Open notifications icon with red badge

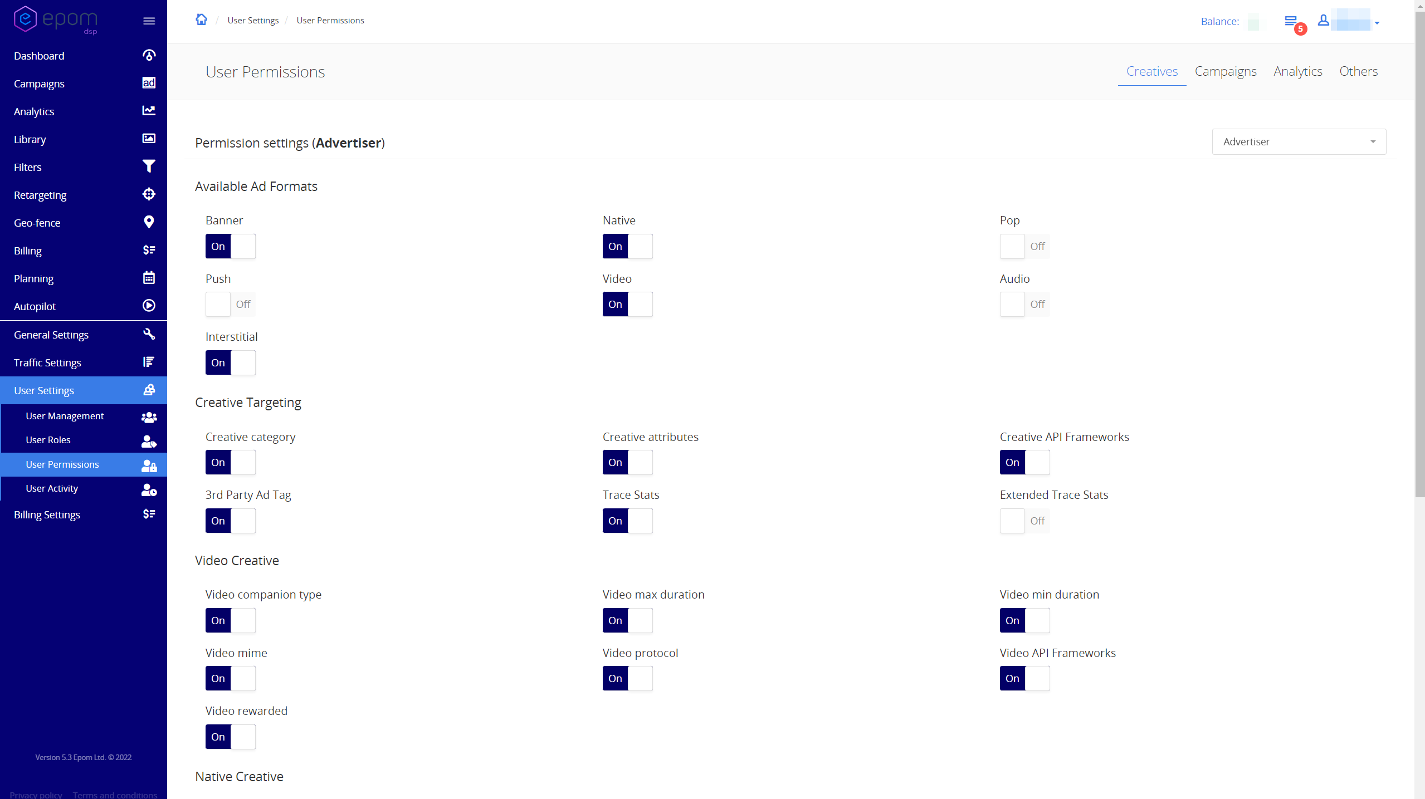(x=1291, y=22)
